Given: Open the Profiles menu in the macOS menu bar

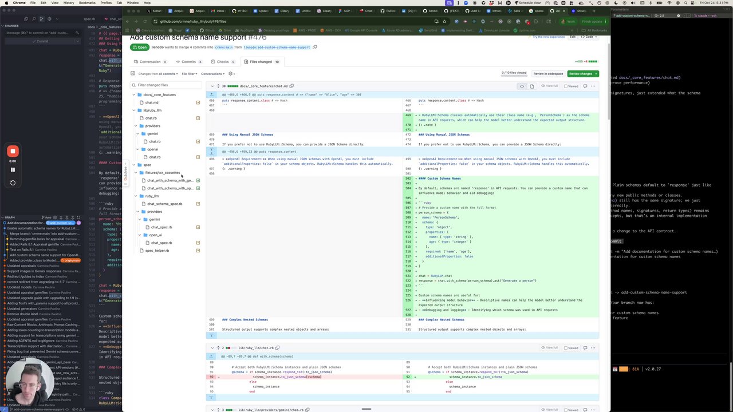Looking at the screenshot, I should coord(106,3).
